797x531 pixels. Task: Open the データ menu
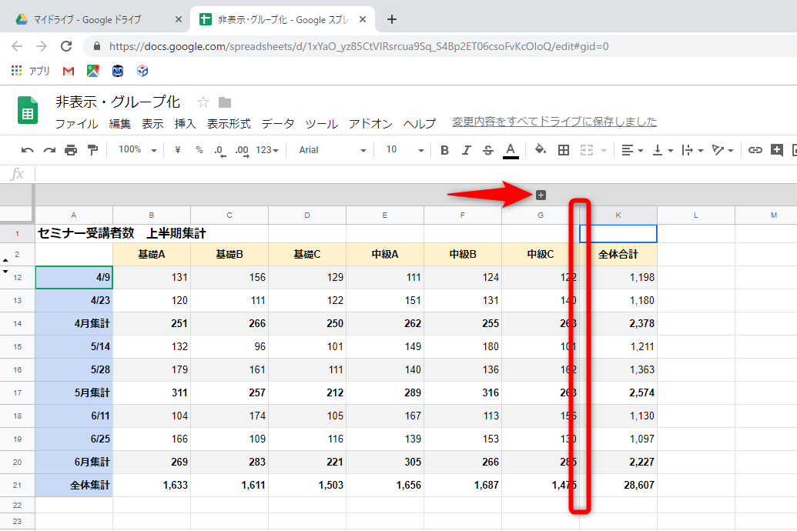[x=276, y=122]
